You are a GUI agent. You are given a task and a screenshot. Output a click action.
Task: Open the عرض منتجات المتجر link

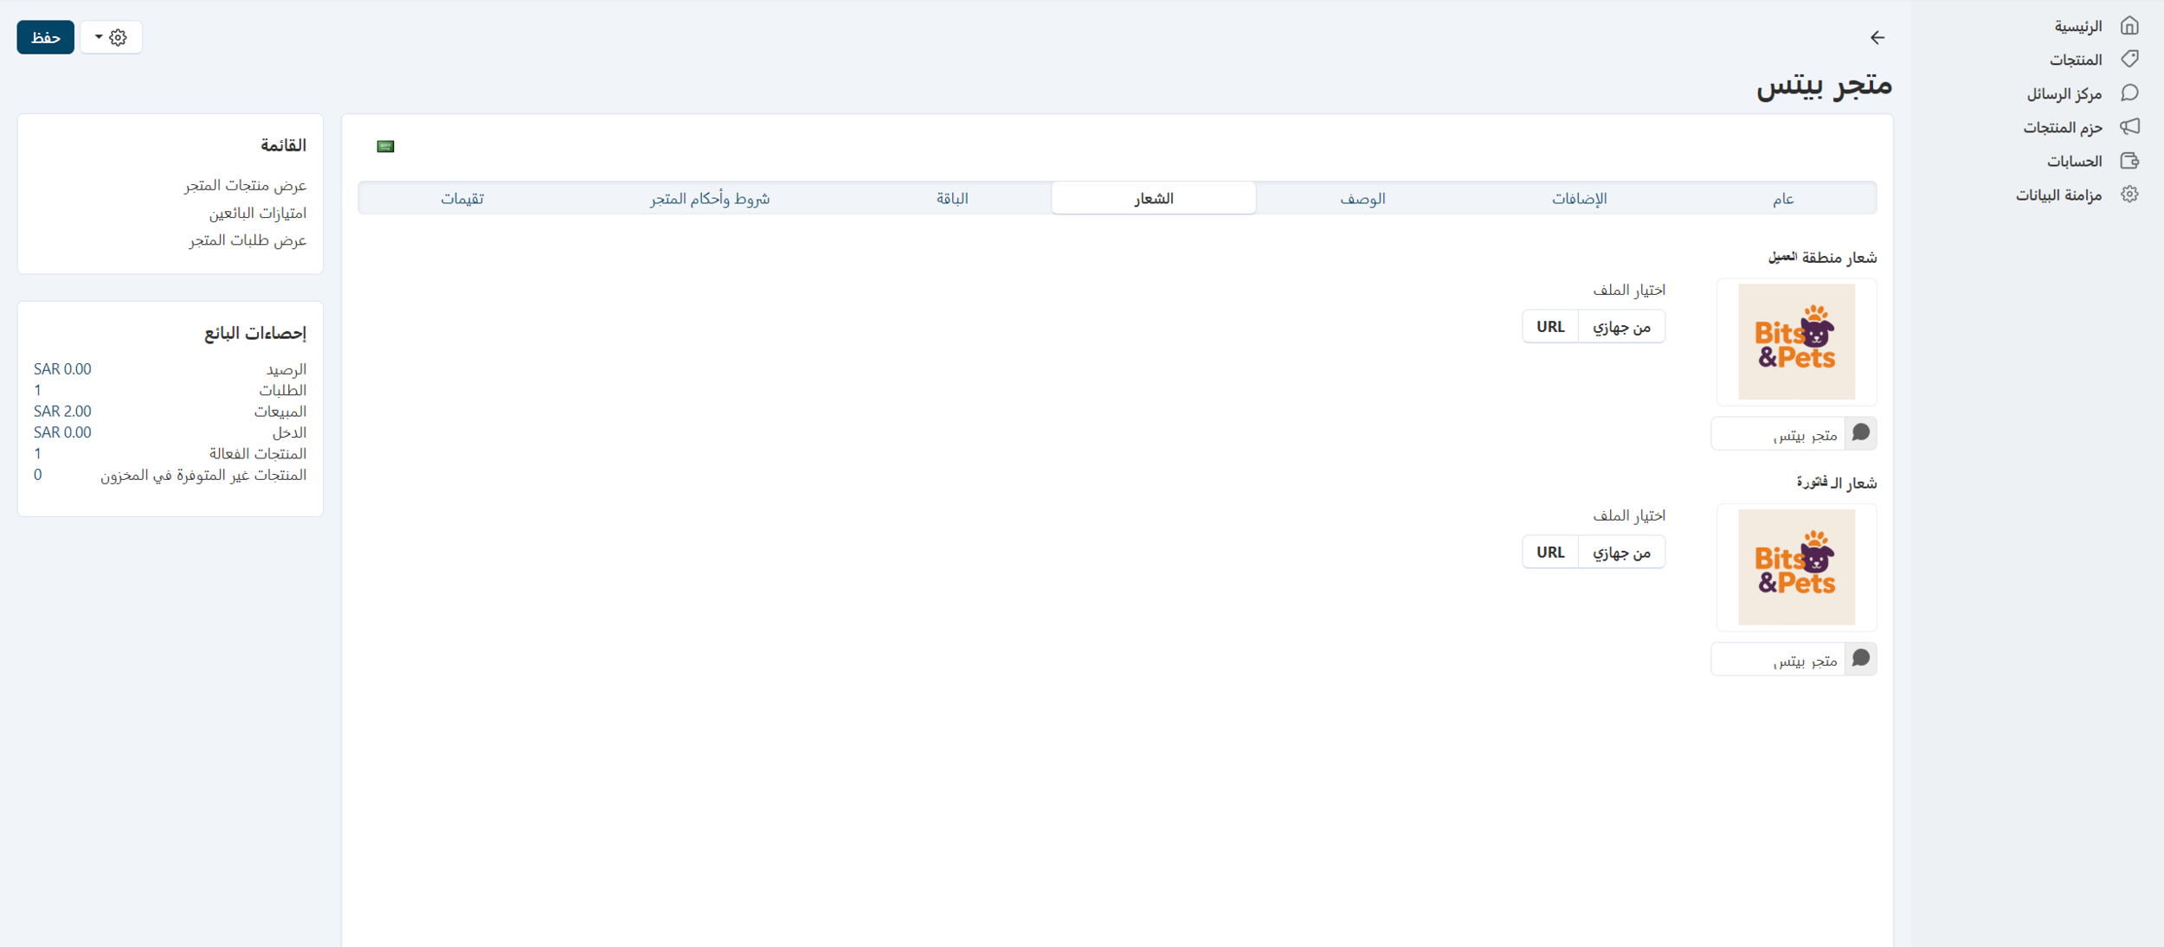coord(245,185)
